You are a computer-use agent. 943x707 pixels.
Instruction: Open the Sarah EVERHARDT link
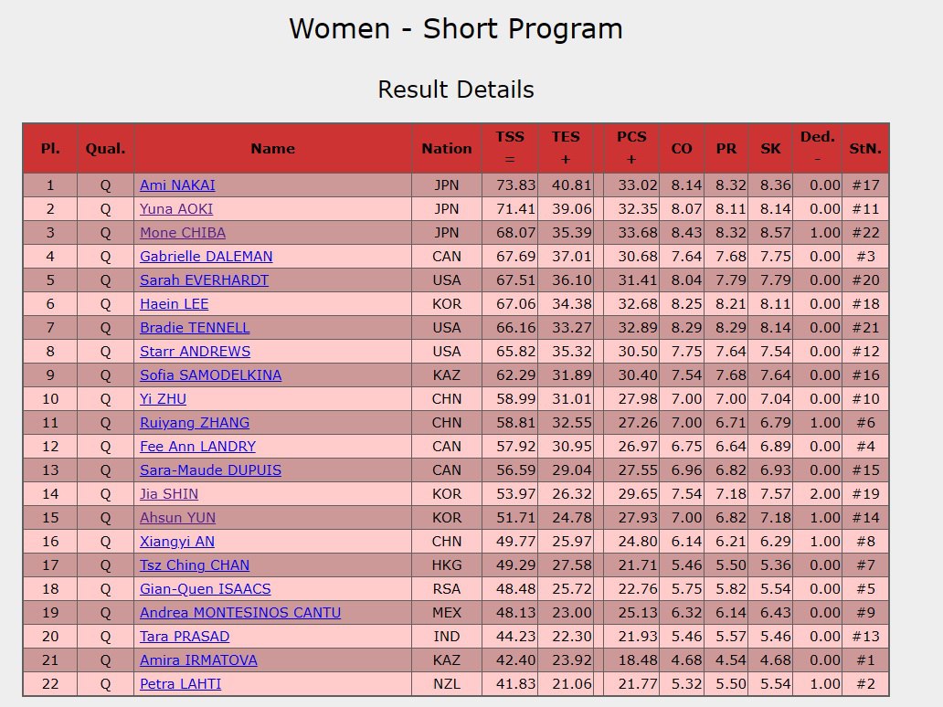click(204, 280)
